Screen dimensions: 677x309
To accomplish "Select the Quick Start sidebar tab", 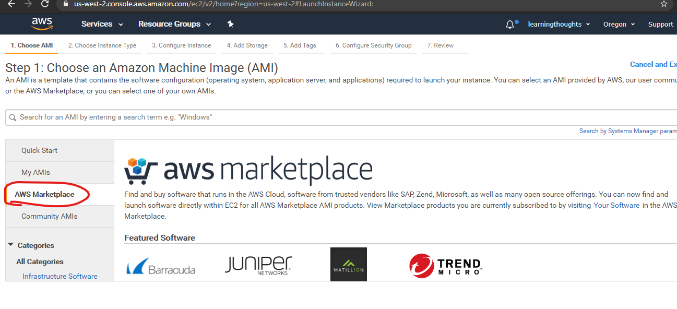I will [x=60, y=150].
